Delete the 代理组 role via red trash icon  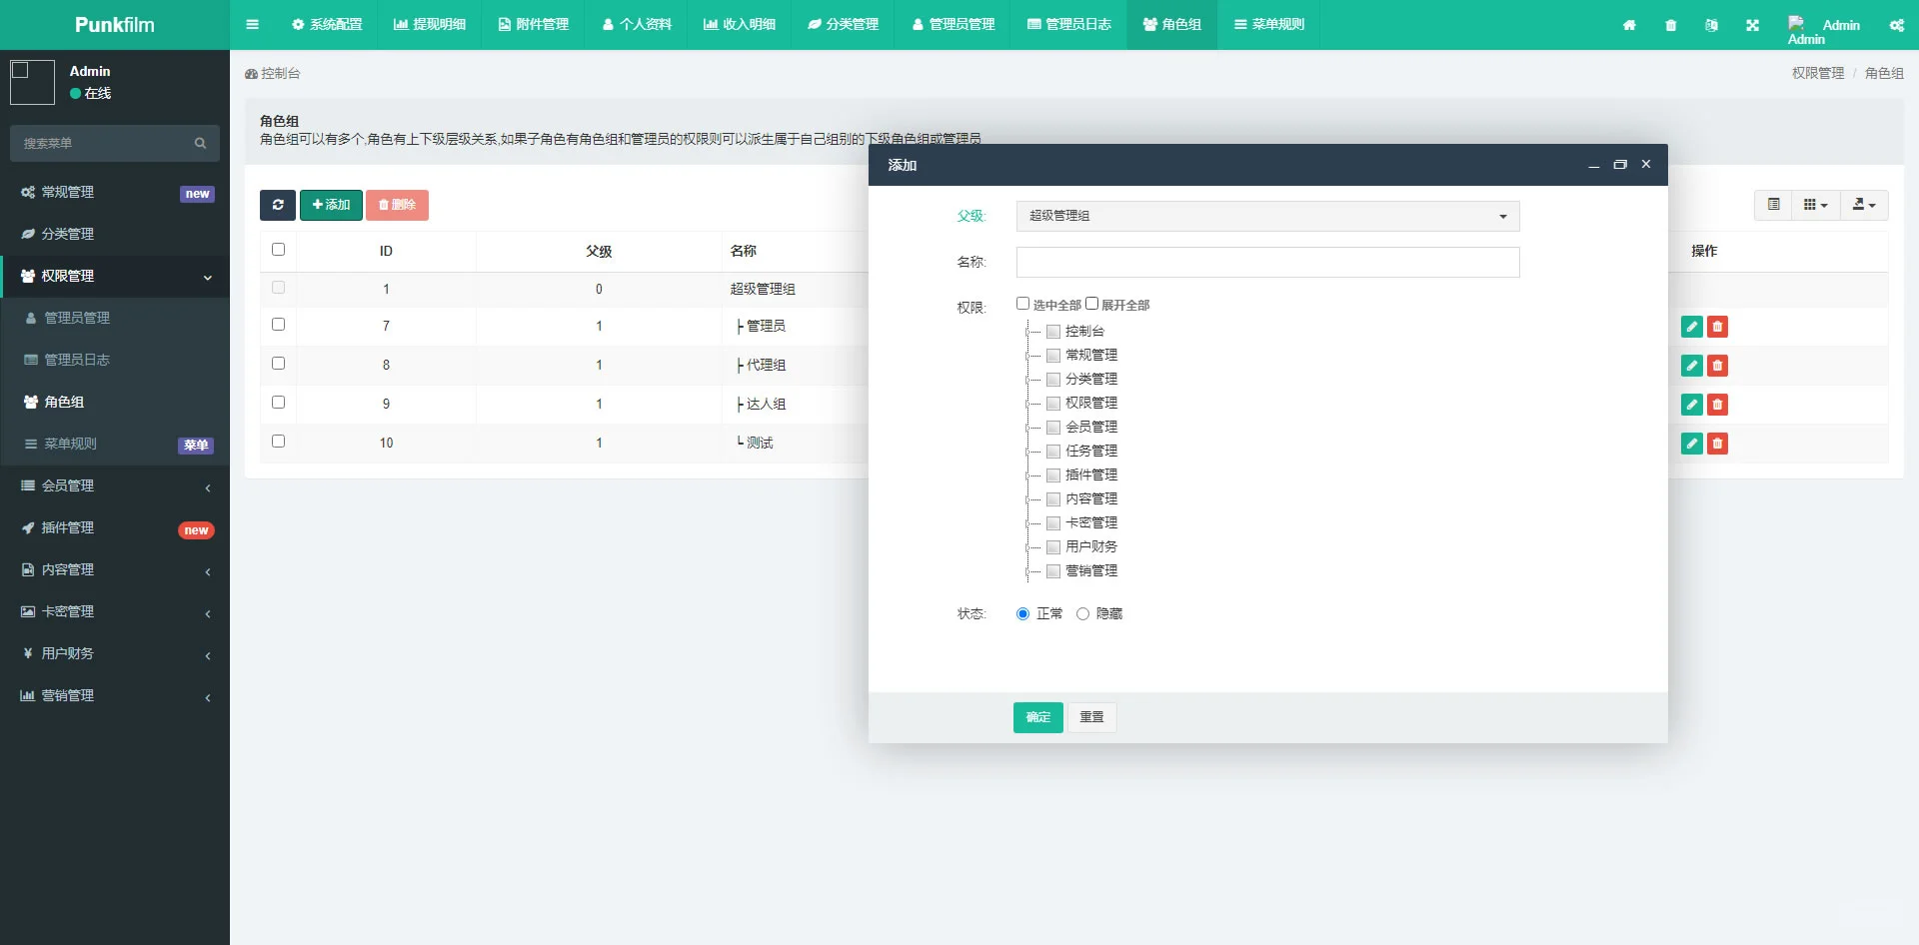pyautogui.click(x=1717, y=366)
